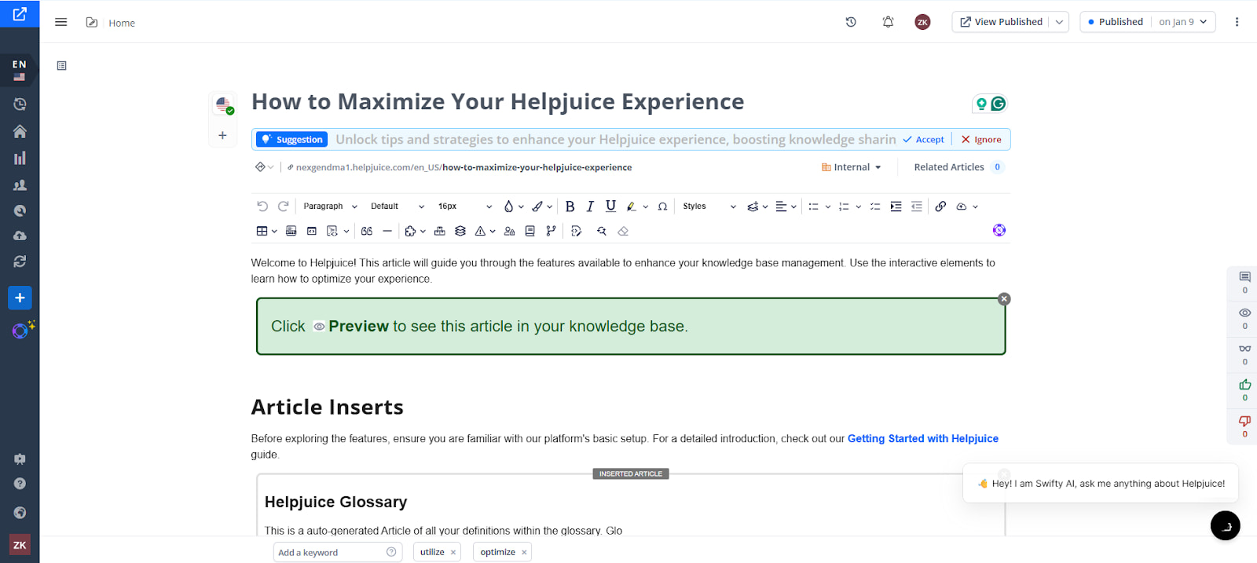The image size is (1257, 563).
Task: Open the bullet list style dropdown
Action: tap(827, 207)
